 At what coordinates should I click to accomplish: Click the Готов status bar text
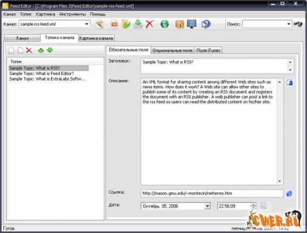coord(9,228)
